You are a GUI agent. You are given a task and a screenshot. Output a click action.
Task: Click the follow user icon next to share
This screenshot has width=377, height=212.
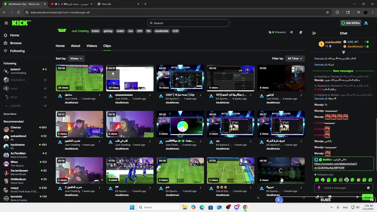point(301,32)
